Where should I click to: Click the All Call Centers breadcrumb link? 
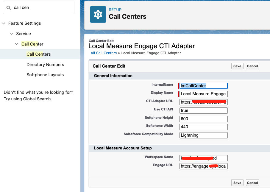104,53
